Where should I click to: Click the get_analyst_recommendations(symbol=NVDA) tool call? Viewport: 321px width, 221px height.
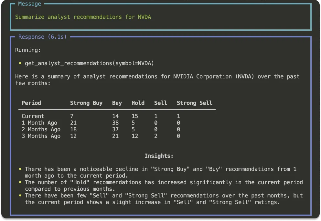89,63
